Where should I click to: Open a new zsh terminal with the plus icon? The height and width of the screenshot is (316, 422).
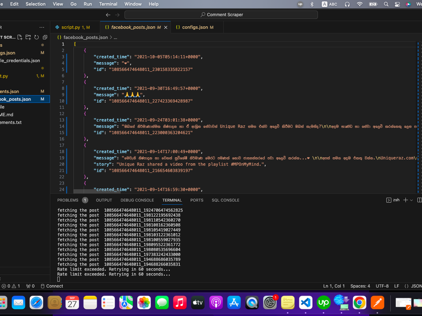coord(405,200)
